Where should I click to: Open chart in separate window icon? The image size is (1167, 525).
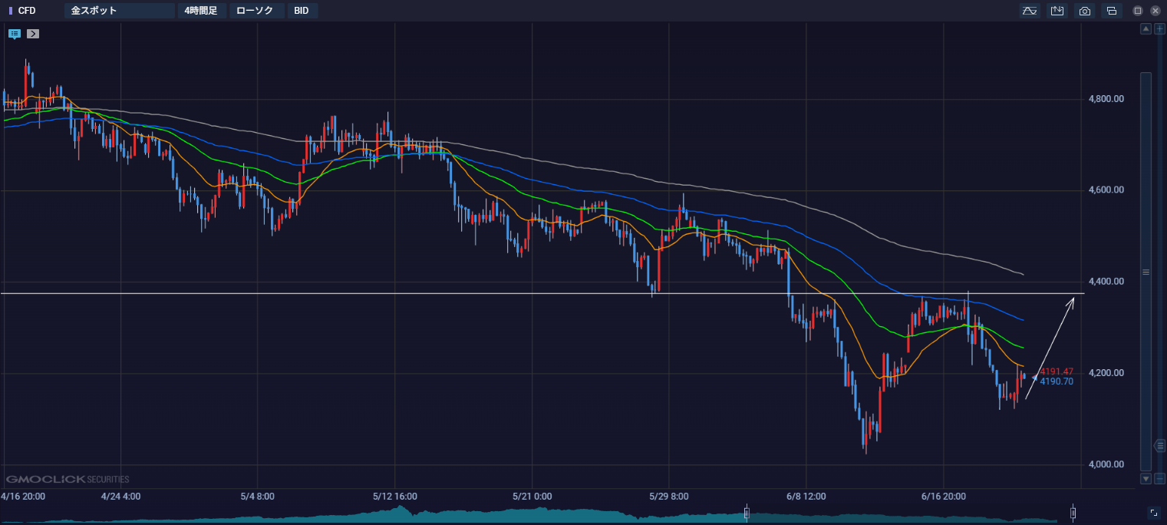pyautogui.click(x=1111, y=11)
